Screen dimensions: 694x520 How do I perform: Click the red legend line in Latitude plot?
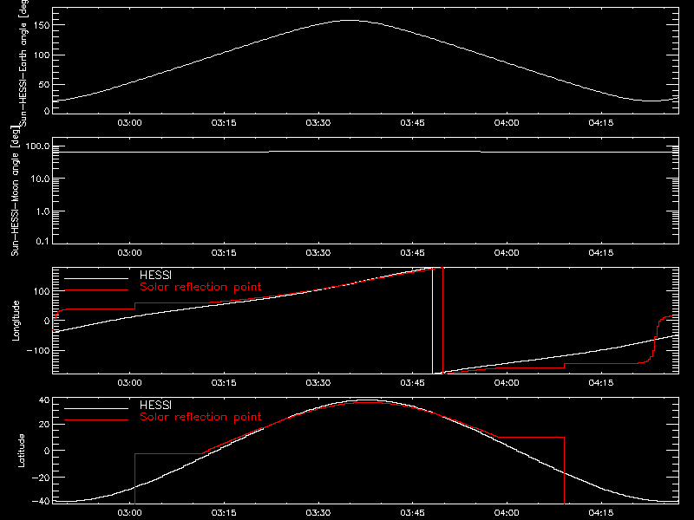pyautogui.click(x=96, y=419)
